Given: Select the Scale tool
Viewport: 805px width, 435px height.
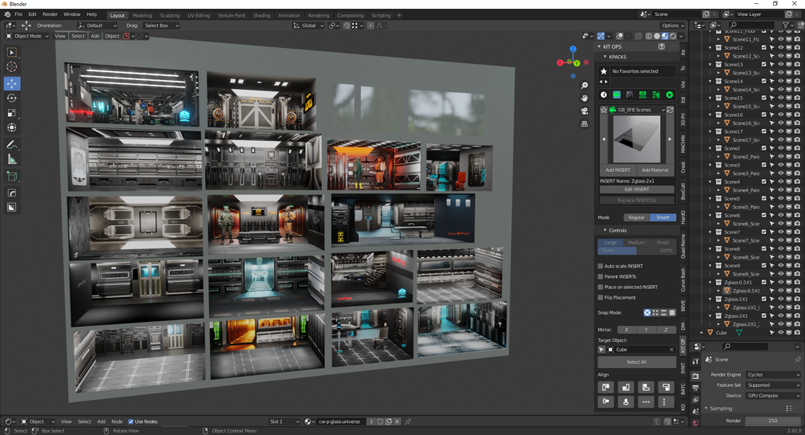Looking at the screenshot, I should [x=12, y=113].
